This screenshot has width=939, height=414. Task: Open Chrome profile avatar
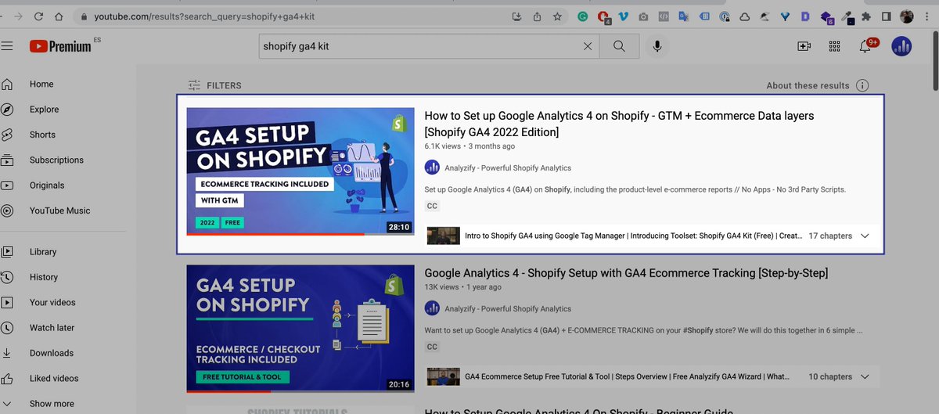pyautogui.click(x=907, y=16)
